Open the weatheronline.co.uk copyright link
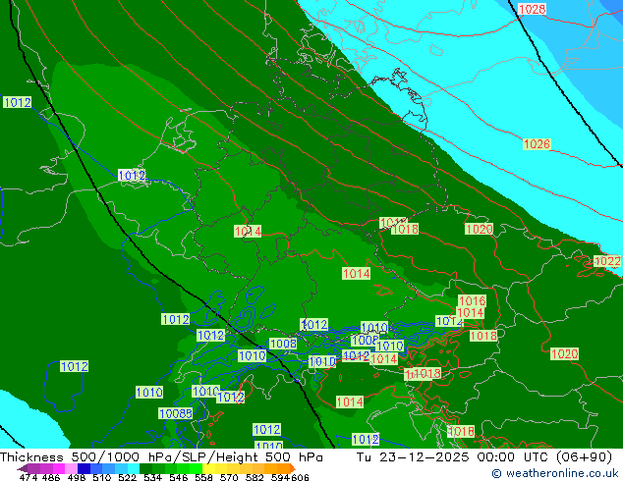The height and width of the screenshot is (481, 623). [555, 473]
